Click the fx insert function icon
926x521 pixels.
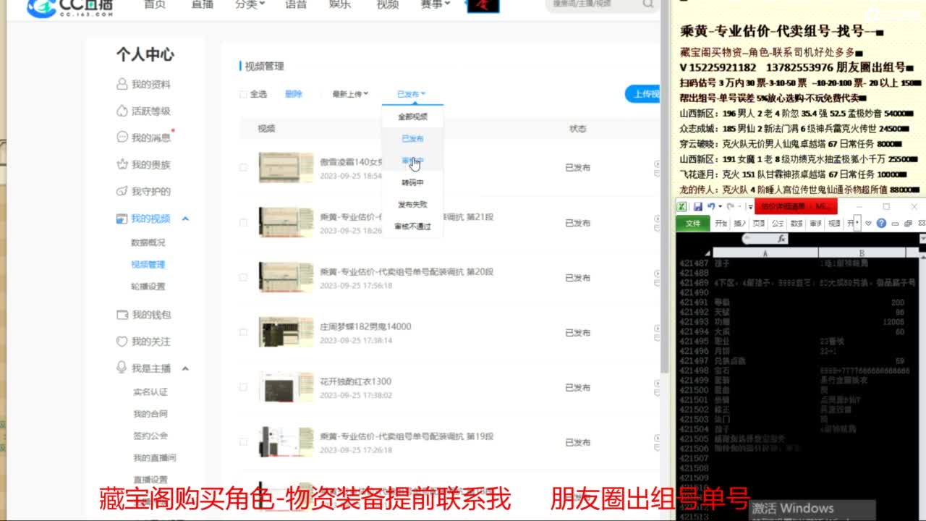click(x=781, y=238)
